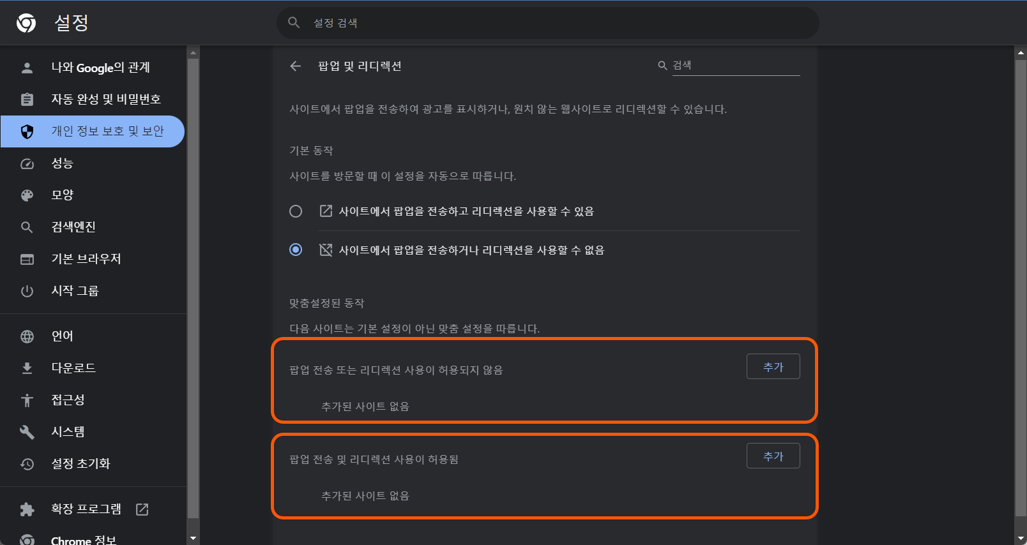Click 추가된 사이트 없음 under the not-allowed list
Viewport: 1027px width, 545px height.
click(x=365, y=407)
